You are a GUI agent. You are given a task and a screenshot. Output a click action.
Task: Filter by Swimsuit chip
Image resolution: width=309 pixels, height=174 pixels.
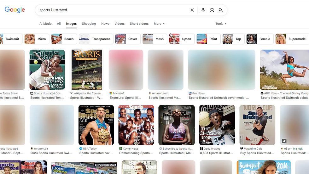pos(11,39)
